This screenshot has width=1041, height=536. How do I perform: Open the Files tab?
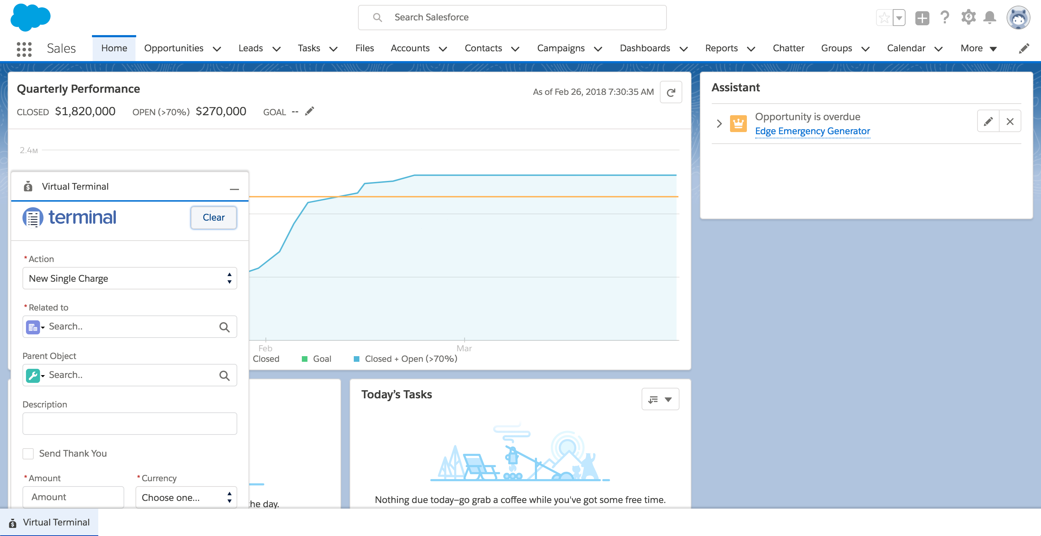point(365,48)
